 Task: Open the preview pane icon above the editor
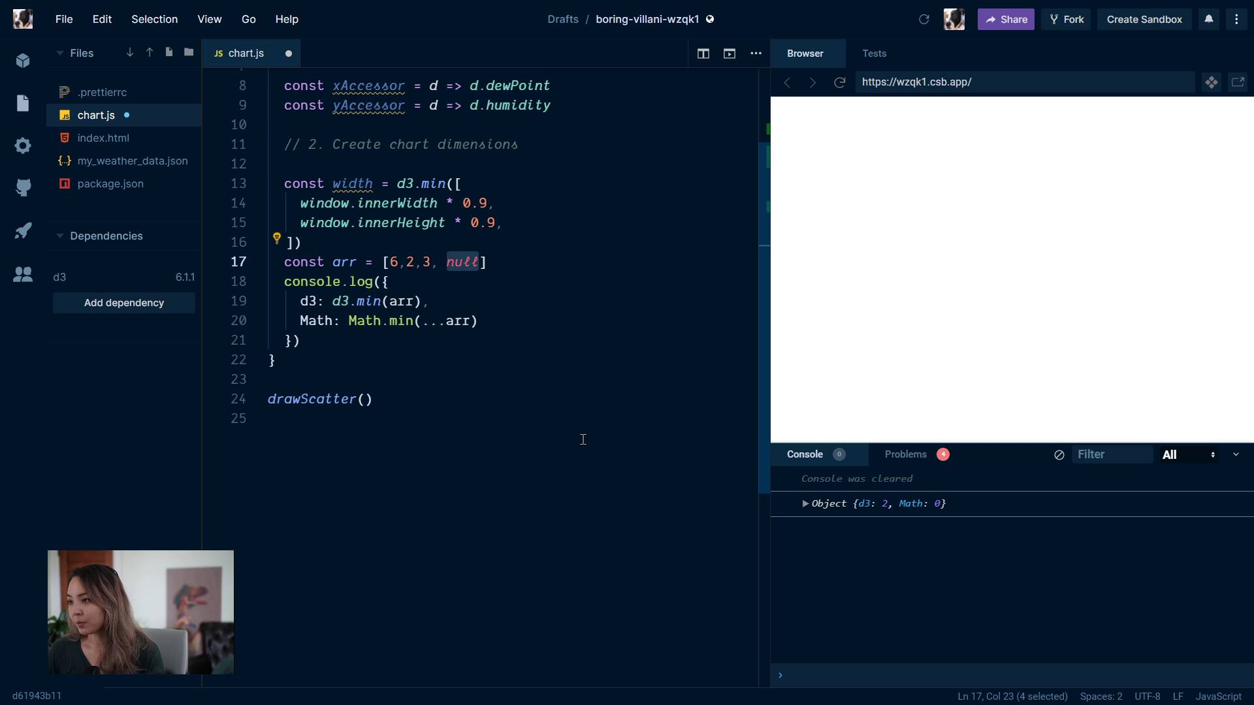click(730, 54)
